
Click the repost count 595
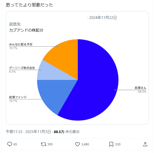(x=50, y=144)
